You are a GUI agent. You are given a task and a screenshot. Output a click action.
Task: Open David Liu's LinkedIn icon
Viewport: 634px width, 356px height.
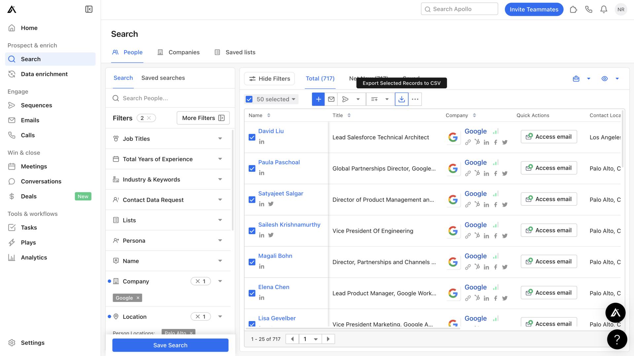pyautogui.click(x=262, y=142)
